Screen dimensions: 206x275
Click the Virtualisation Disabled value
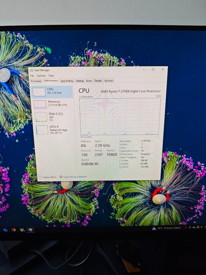point(145,154)
